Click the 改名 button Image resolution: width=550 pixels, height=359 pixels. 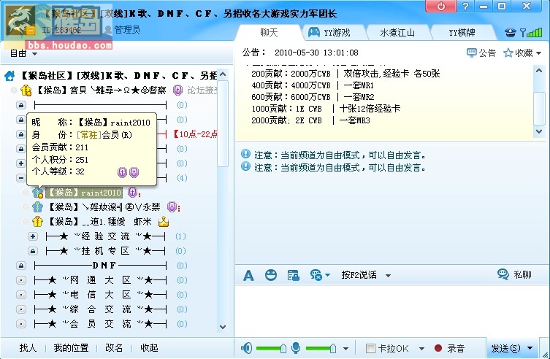tap(114, 348)
